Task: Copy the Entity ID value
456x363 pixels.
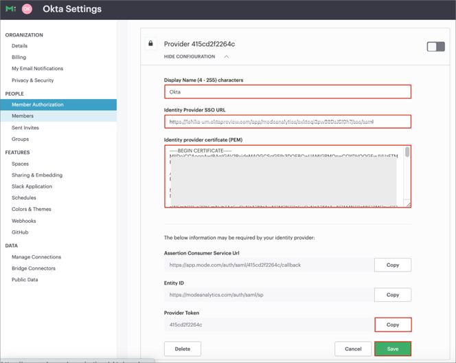Action: click(392, 295)
